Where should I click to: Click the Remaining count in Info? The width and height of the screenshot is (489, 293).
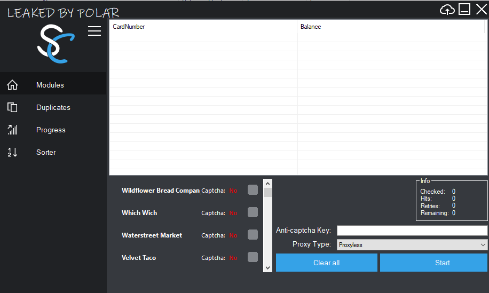(453, 213)
